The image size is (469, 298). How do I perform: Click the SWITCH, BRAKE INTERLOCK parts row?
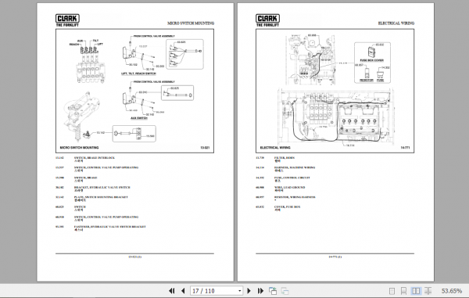tap(85, 160)
